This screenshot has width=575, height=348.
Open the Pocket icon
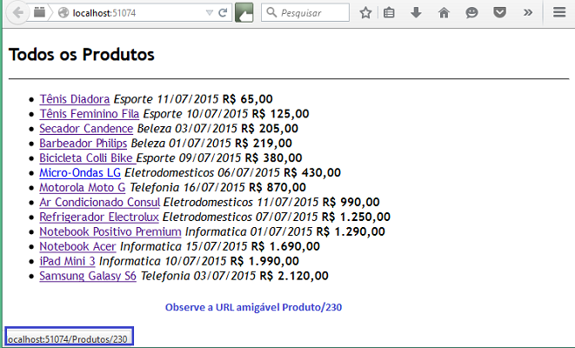click(499, 13)
